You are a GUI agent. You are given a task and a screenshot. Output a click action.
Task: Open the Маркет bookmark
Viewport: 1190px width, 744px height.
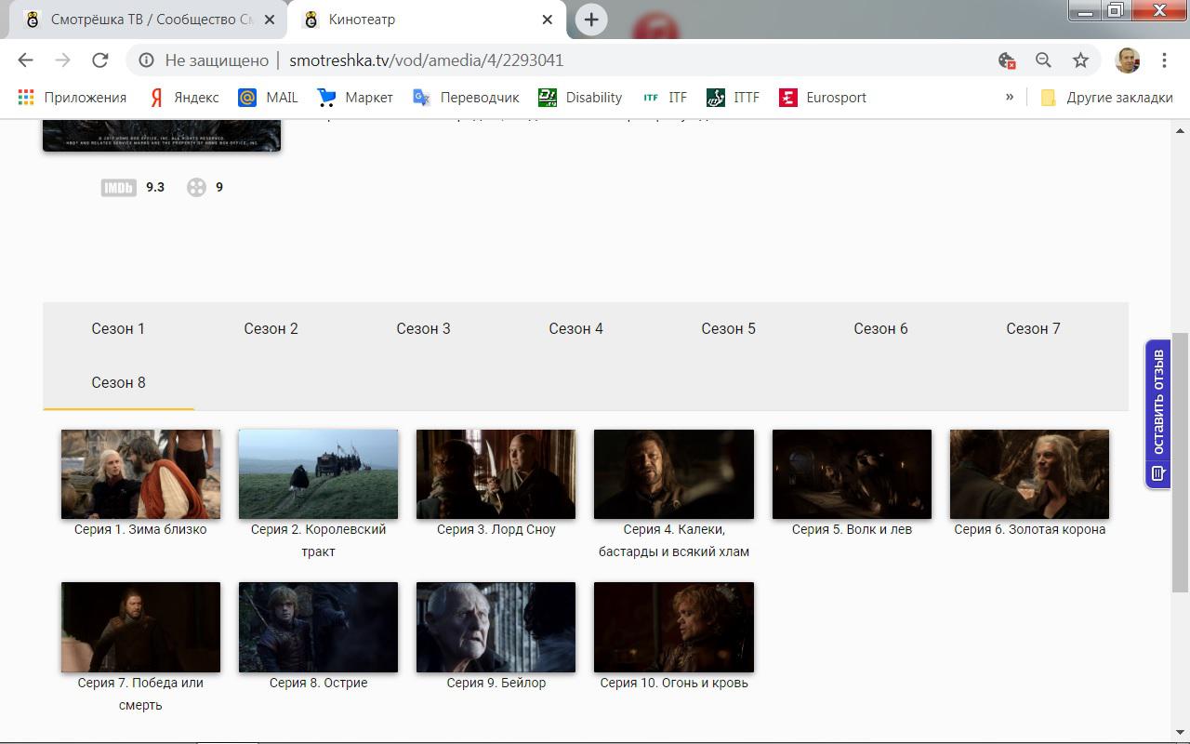(355, 98)
